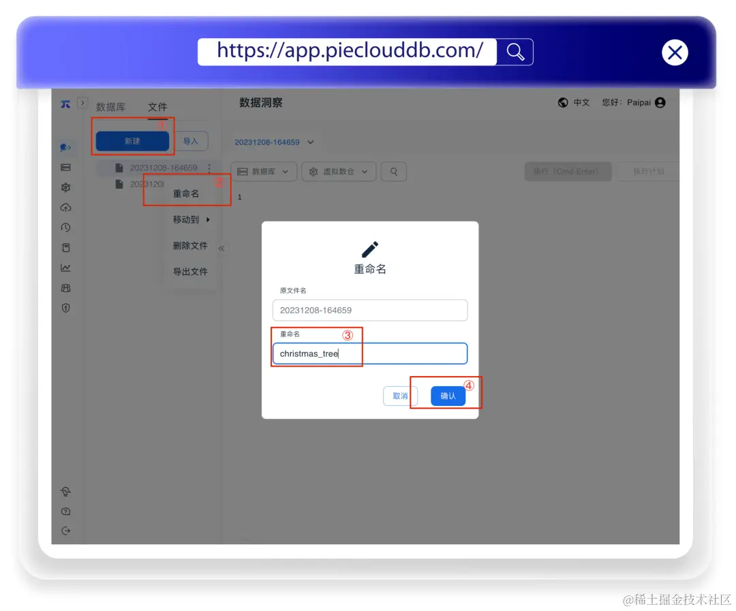Click the help question mark icon in sidebar
The image size is (736, 611).
pos(65,512)
